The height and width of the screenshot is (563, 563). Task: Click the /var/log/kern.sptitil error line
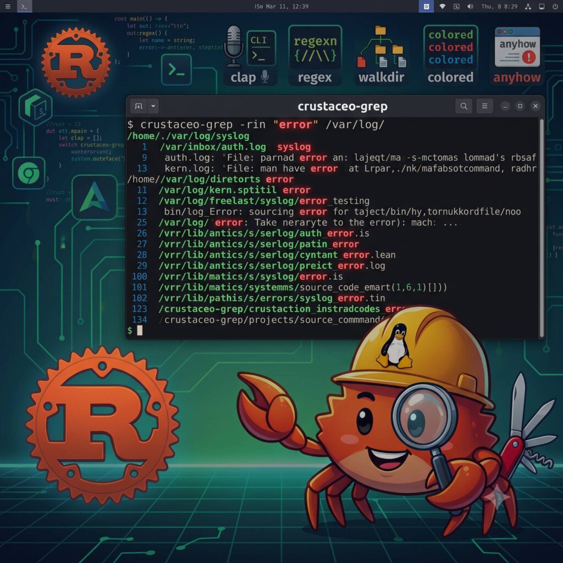[224, 190]
